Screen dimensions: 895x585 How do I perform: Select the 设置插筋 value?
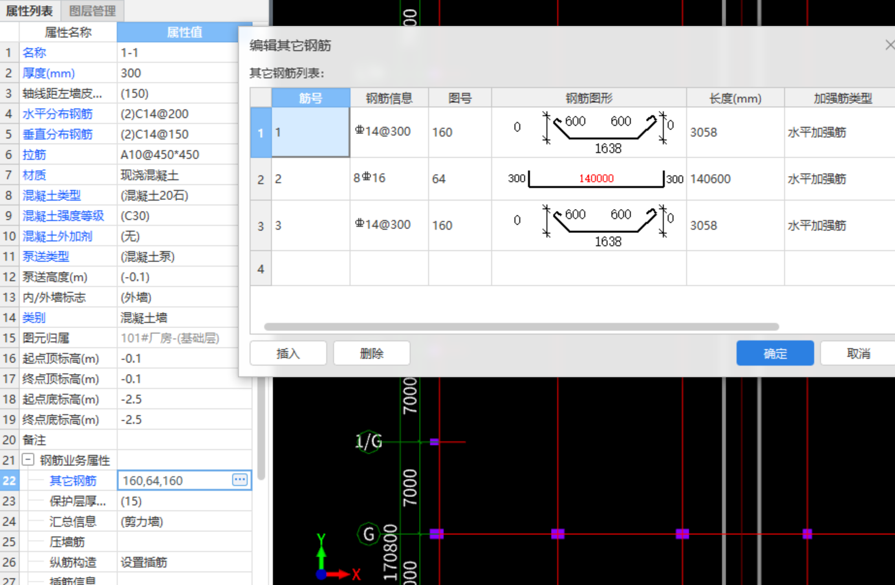point(184,562)
